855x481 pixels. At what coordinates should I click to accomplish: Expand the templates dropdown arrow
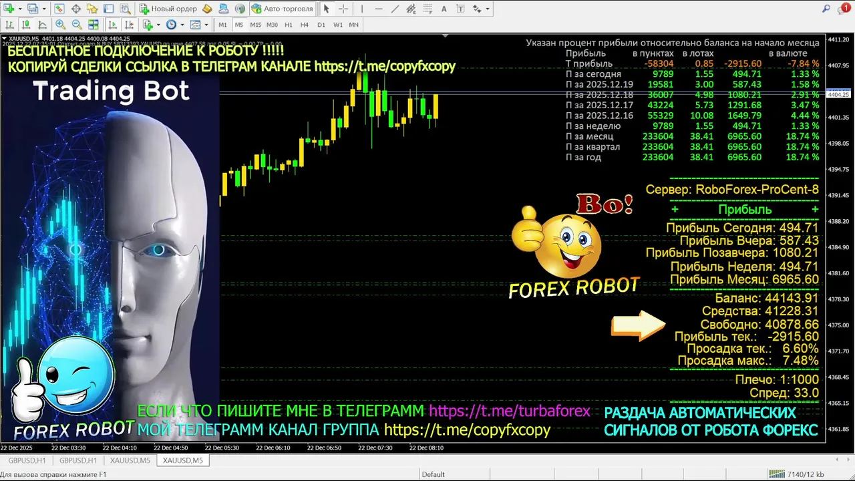[x=206, y=25]
